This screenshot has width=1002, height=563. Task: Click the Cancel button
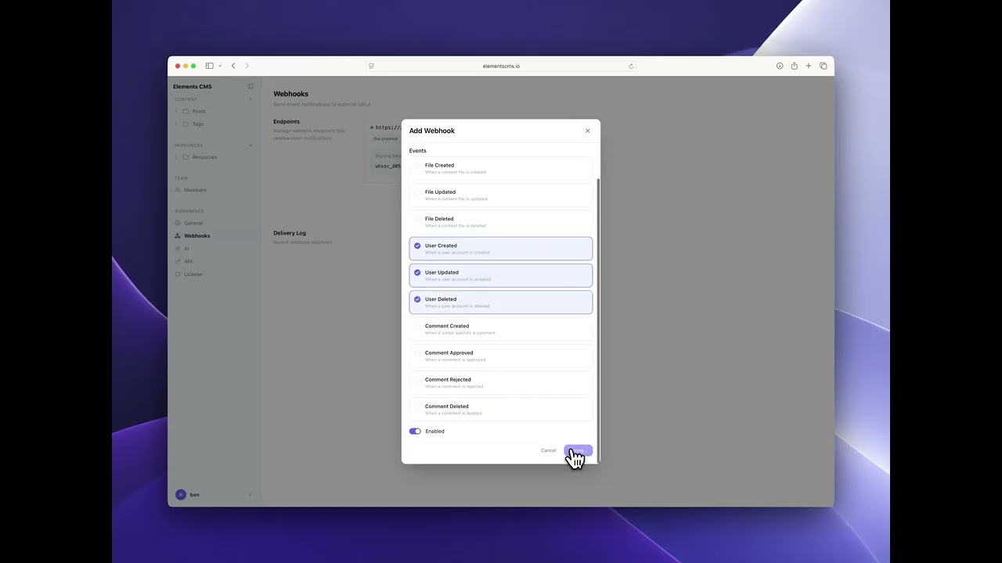point(548,450)
